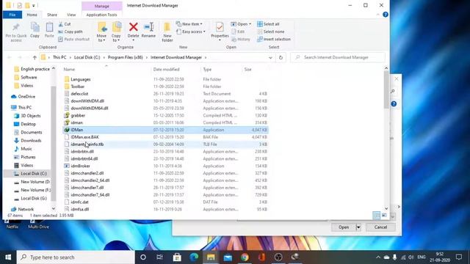Click History in Open group

(241, 39)
